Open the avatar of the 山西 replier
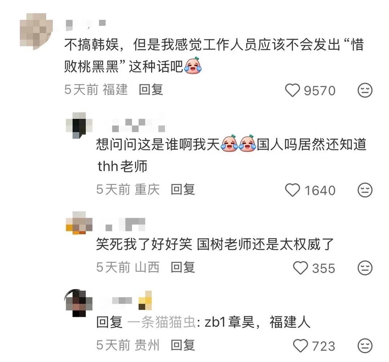Viewport: 389px width, 362px height. coord(79,223)
